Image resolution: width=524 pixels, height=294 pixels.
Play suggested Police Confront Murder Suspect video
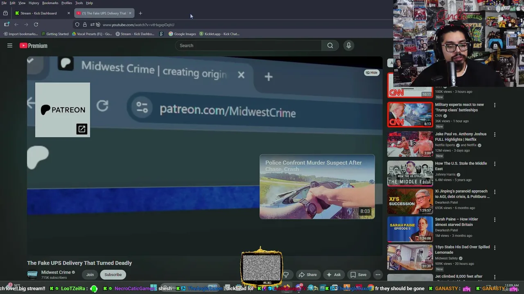tap(317, 187)
